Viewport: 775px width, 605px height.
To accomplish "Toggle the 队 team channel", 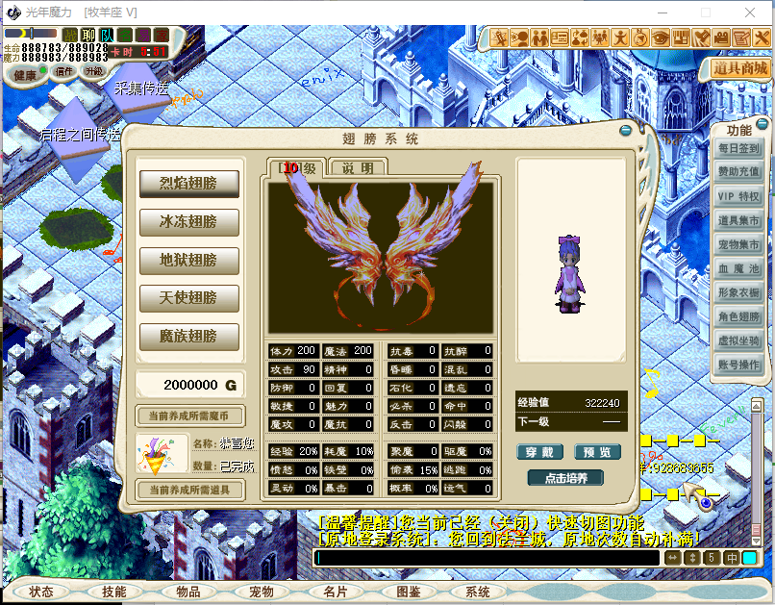I will pos(107,35).
